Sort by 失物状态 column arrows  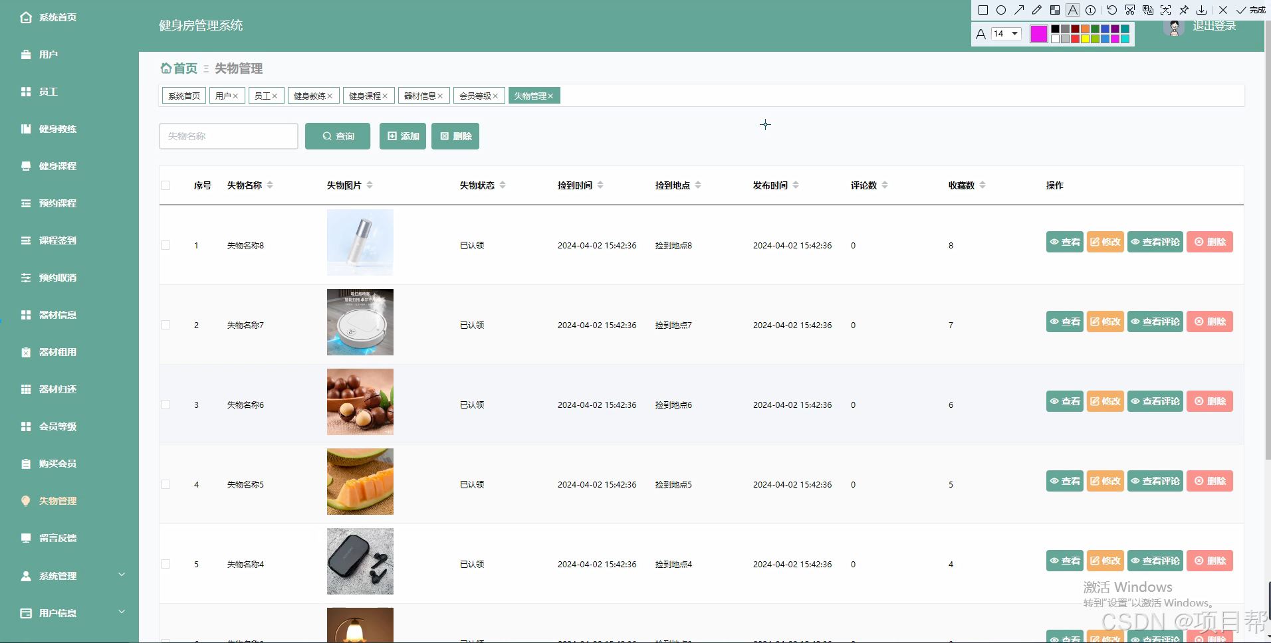point(503,185)
